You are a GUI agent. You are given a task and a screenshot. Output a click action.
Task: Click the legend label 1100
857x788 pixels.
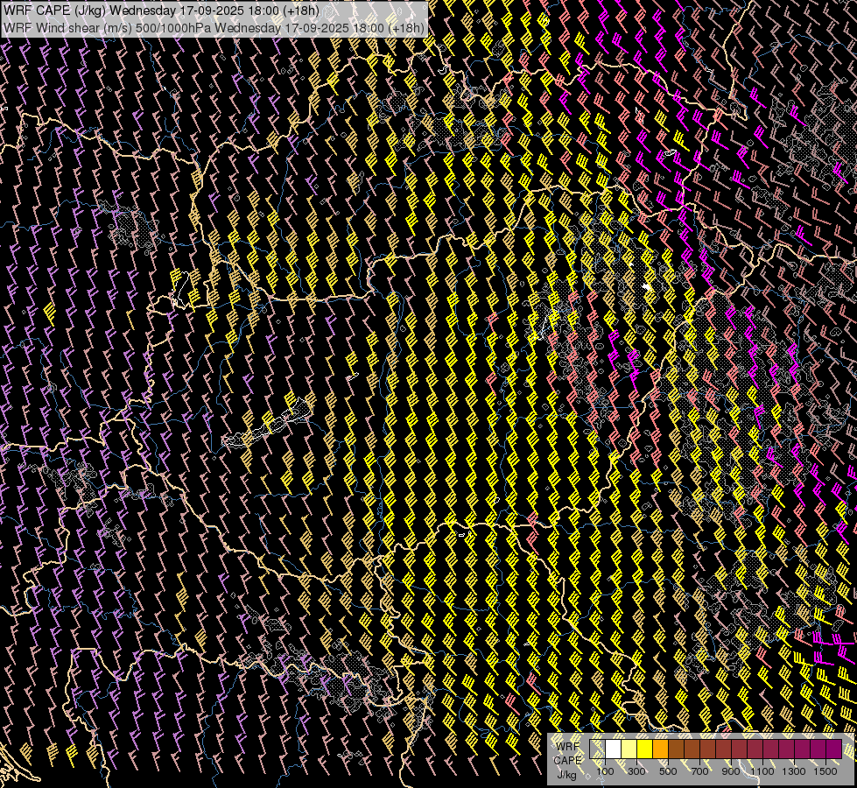[x=762, y=771]
